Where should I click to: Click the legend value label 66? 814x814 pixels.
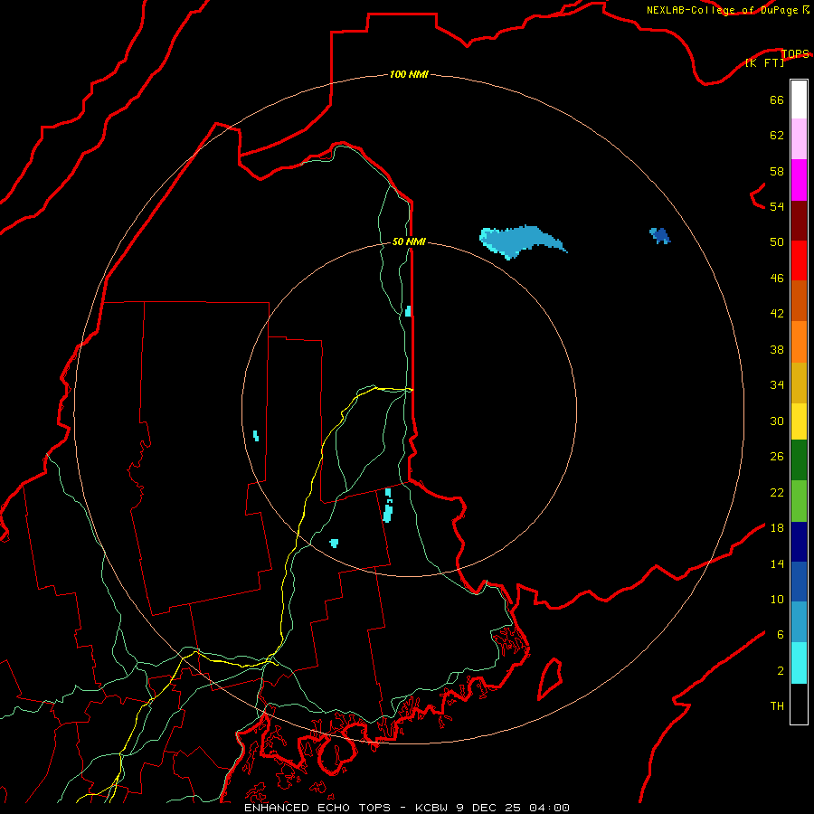click(x=777, y=99)
